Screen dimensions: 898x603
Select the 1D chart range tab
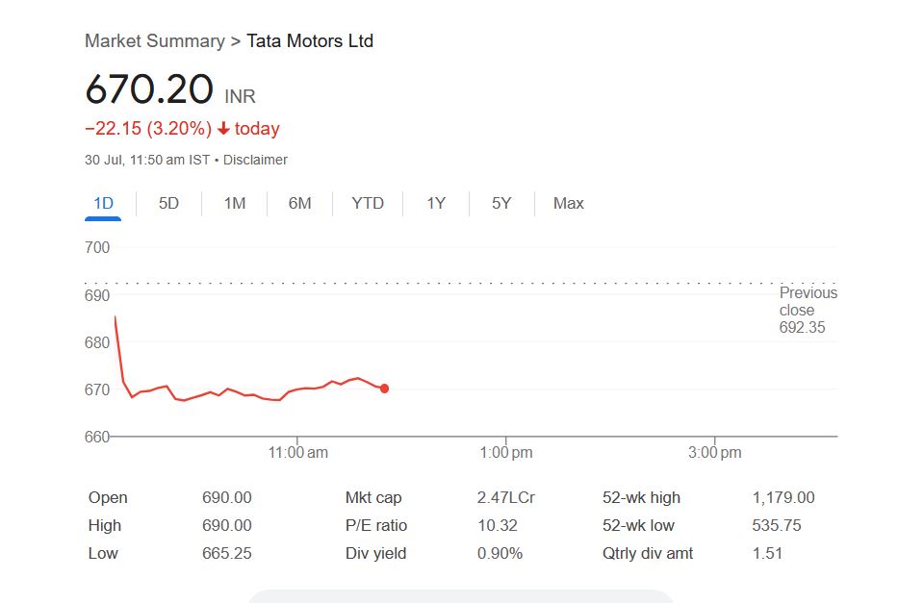pyautogui.click(x=103, y=203)
